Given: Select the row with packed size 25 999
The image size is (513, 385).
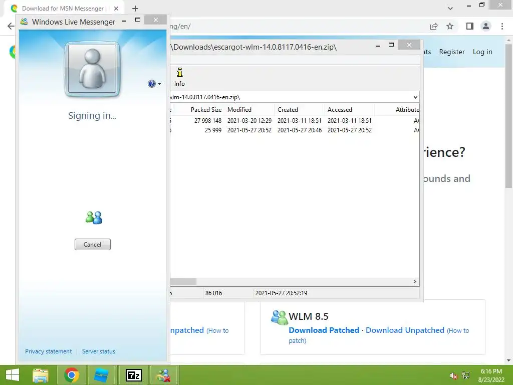Looking at the screenshot, I should click(295, 130).
